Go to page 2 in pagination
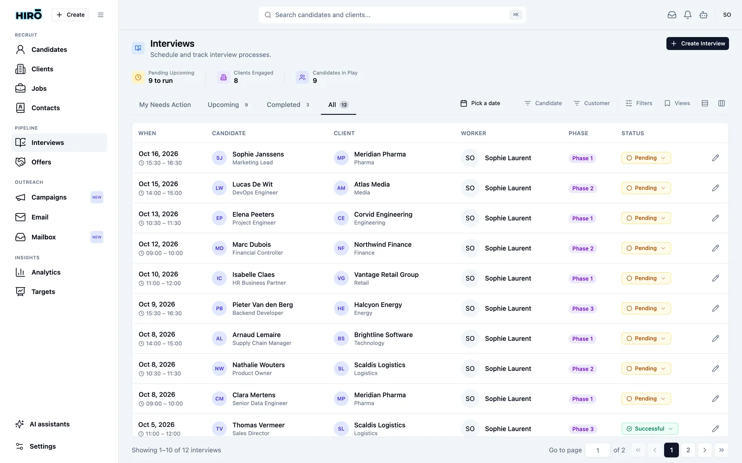Image resolution: width=742 pixels, height=463 pixels. [x=688, y=450]
